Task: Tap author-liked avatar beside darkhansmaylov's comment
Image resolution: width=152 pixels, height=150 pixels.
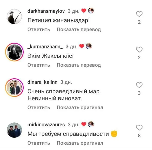Action: click(x=91, y=11)
